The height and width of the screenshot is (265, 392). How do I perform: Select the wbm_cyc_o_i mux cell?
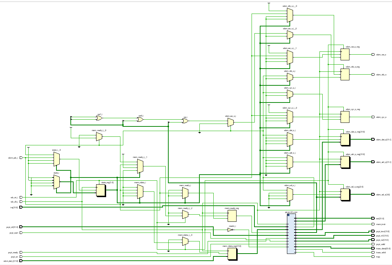(x=290, y=94)
